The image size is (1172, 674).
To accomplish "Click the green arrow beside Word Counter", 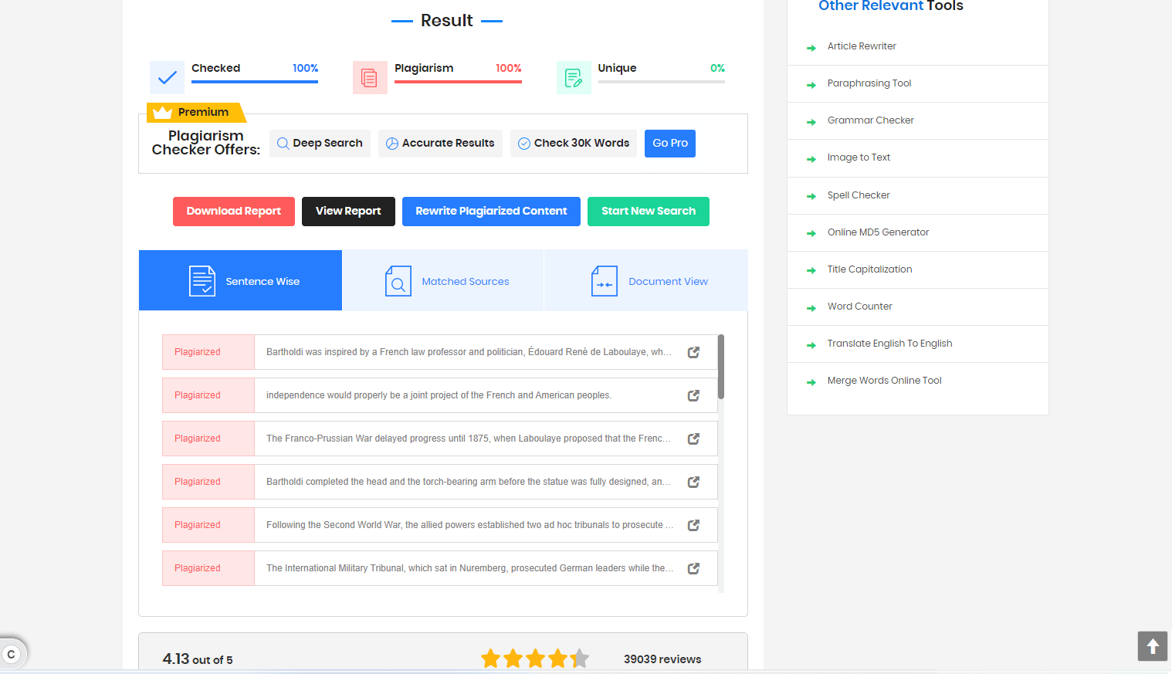I will [x=811, y=308].
